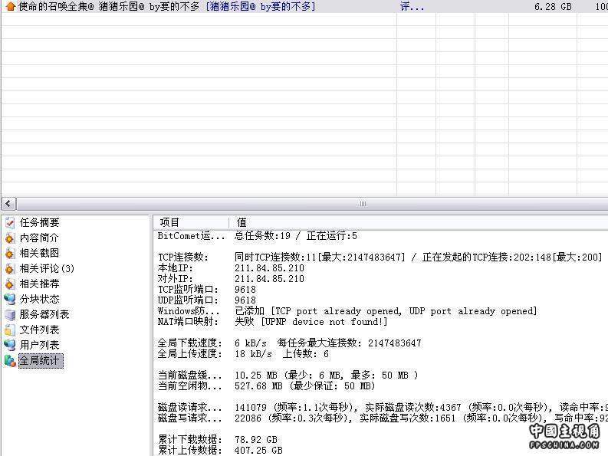Click 总任务数:19 / 正在运行:5 value

296,236
